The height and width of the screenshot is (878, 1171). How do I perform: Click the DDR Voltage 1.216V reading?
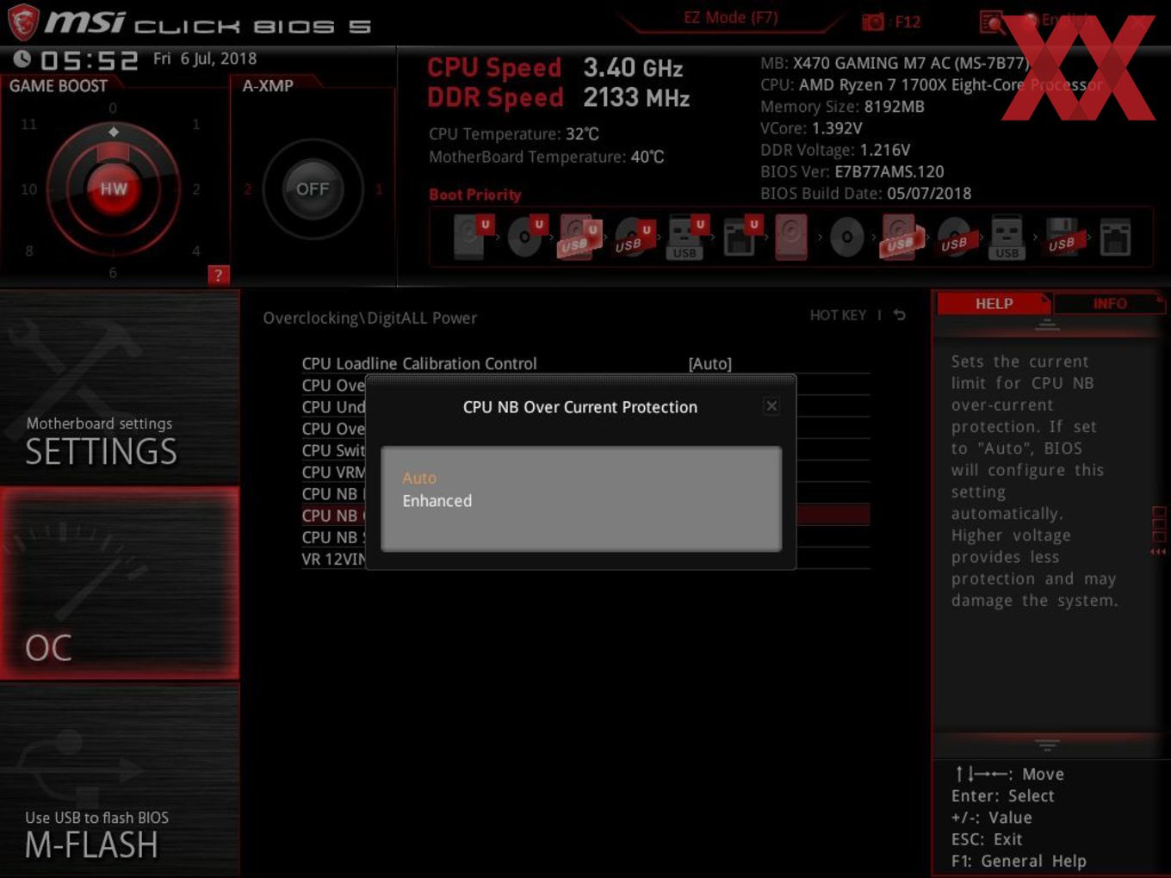[x=835, y=150]
